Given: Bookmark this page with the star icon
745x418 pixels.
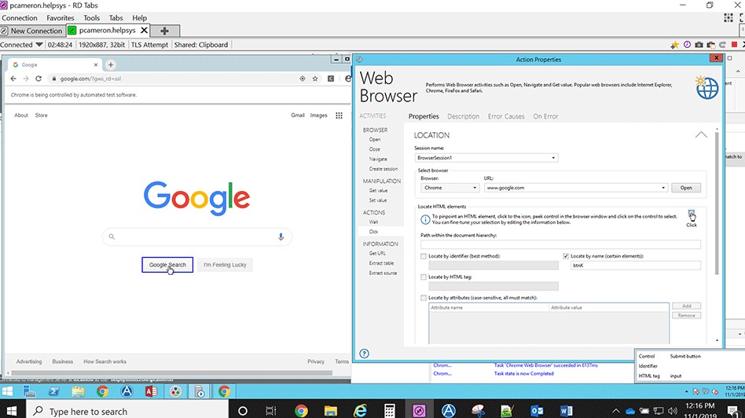Looking at the screenshot, I should click(315, 79).
